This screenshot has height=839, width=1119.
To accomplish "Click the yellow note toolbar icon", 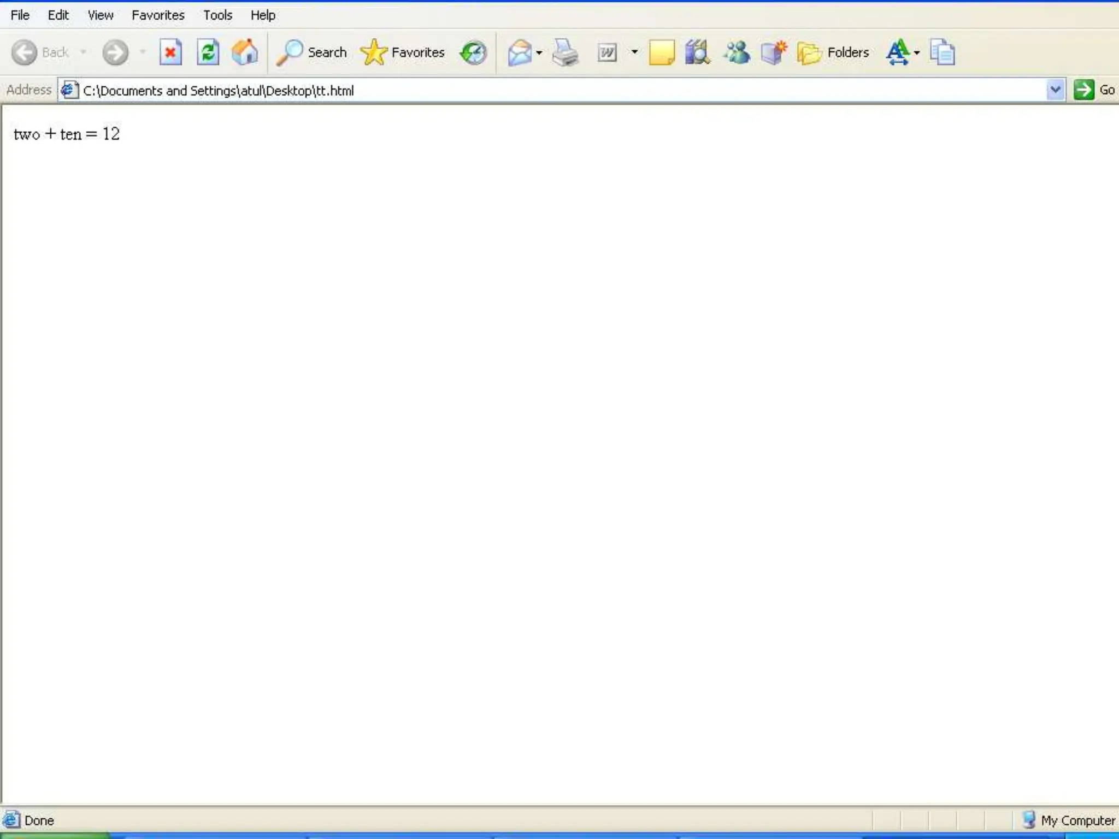I will point(661,53).
